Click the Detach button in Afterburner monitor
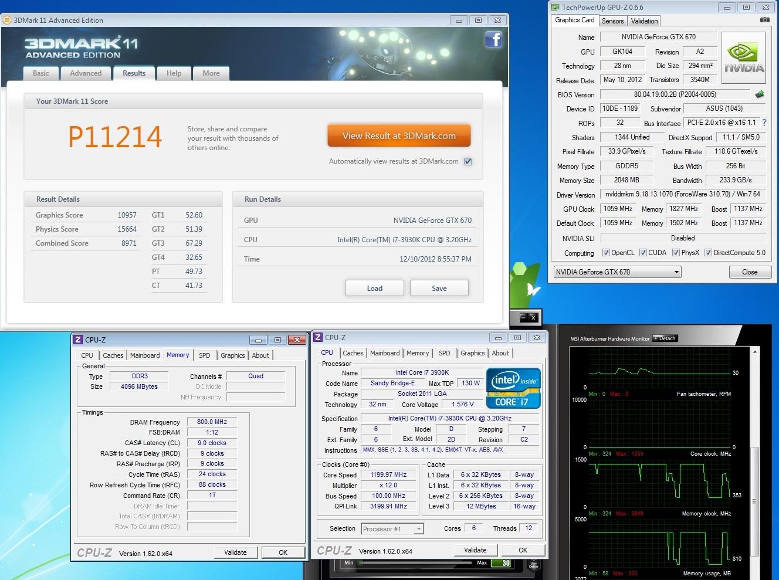779x580 pixels. (x=665, y=338)
